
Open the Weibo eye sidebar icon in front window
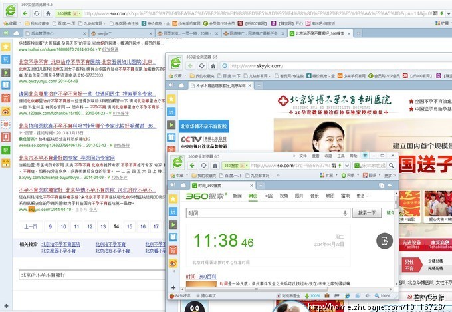(173, 263)
